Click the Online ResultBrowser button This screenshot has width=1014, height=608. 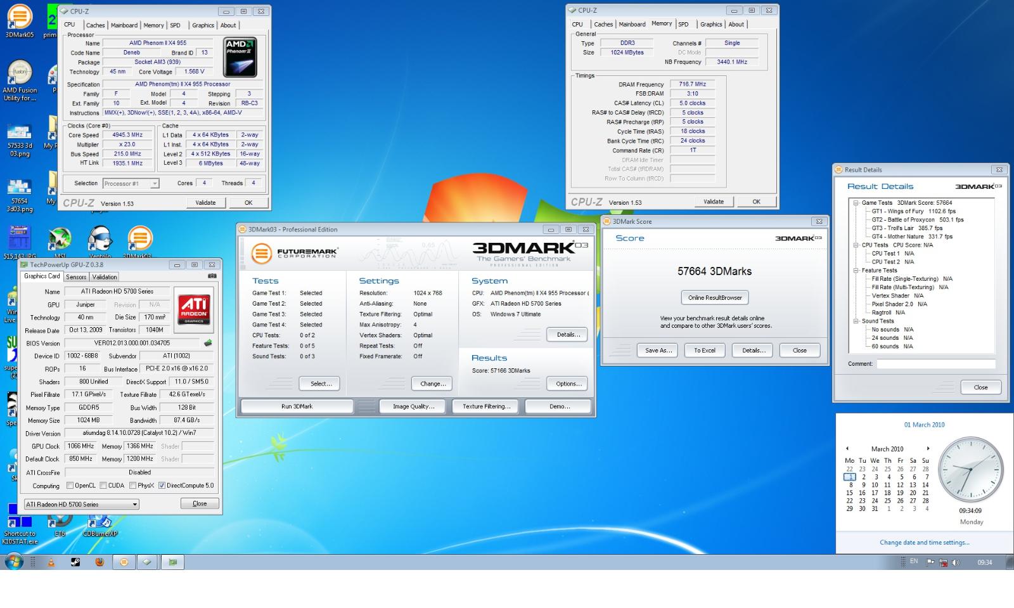[x=715, y=297]
